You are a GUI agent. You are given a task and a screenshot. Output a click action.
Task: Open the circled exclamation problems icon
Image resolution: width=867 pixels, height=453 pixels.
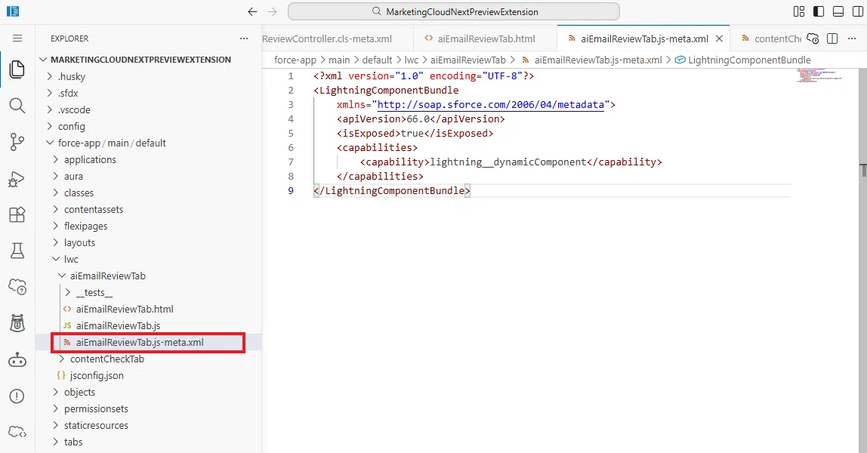[x=17, y=396]
